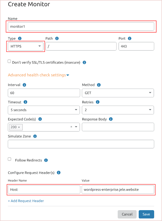Show the Port field info tooltip icon
The height and width of the screenshot is (221, 162).
click(x=130, y=38)
